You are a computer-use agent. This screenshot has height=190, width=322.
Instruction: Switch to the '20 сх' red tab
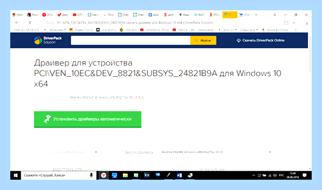click(48, 15)
